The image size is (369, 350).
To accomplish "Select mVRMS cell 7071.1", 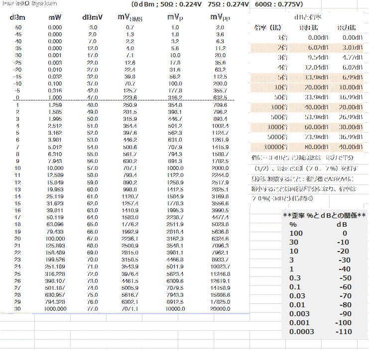I will pyautogui.click(x=130, y=309).
